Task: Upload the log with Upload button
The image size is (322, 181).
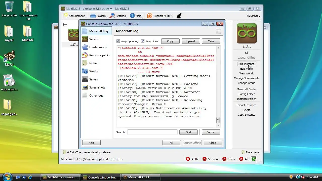Action: [190, 41]
